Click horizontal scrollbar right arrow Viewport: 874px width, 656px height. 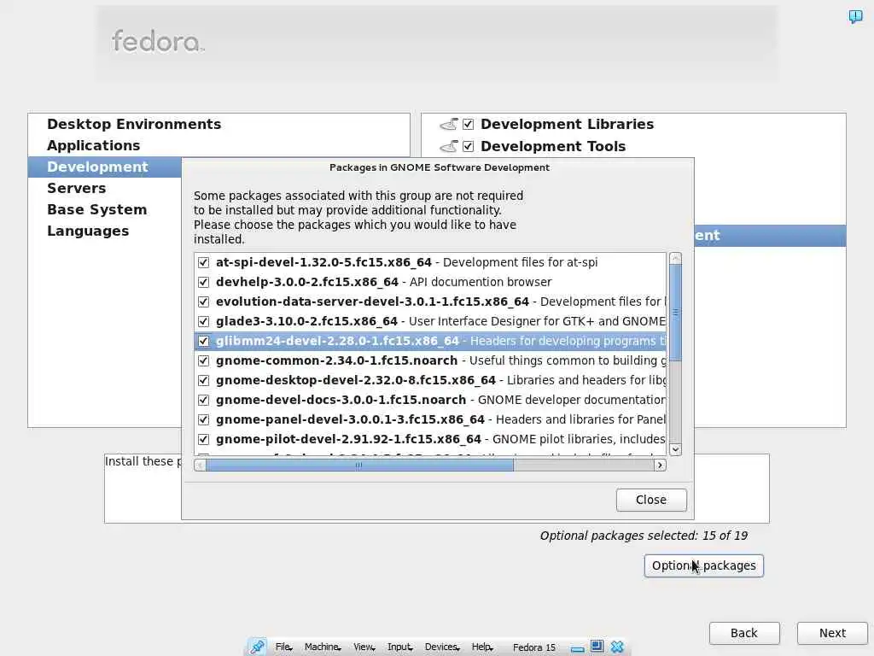[660, 465]
